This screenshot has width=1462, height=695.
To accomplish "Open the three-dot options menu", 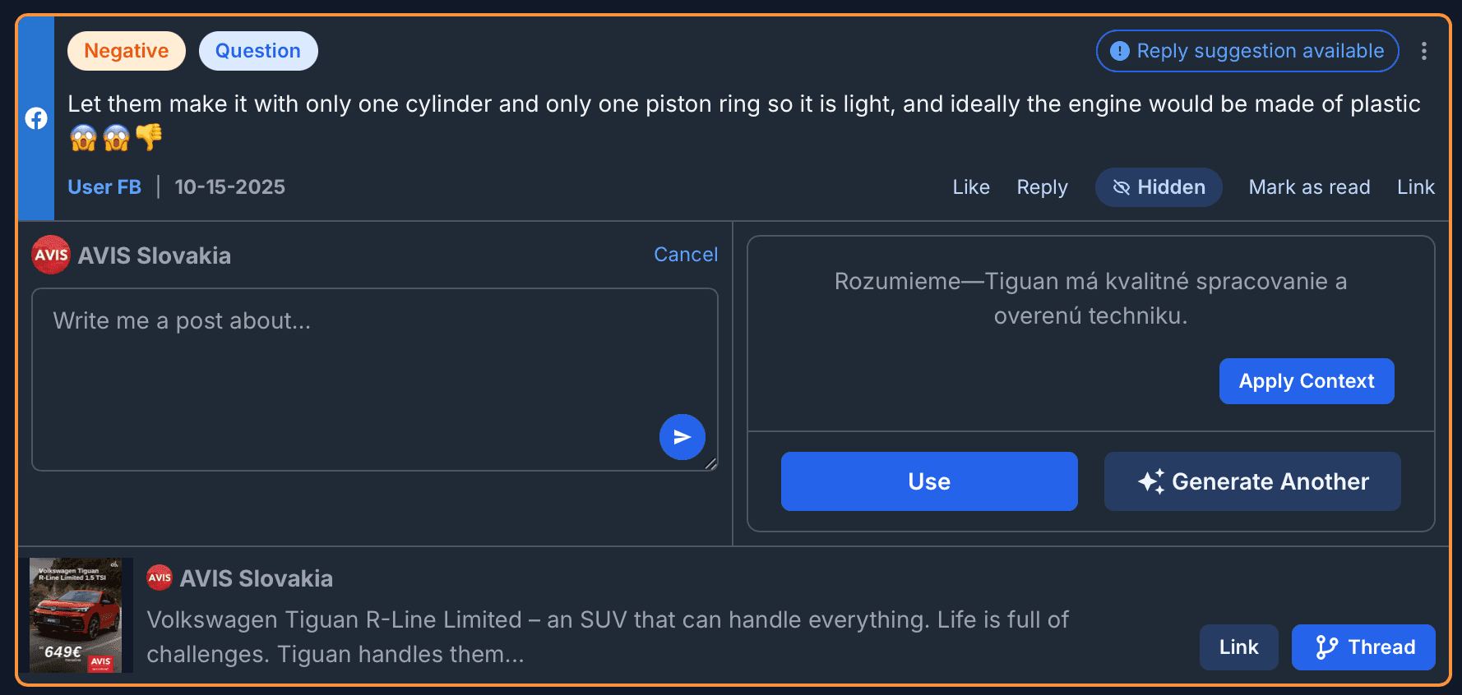I will point(1423,51).
